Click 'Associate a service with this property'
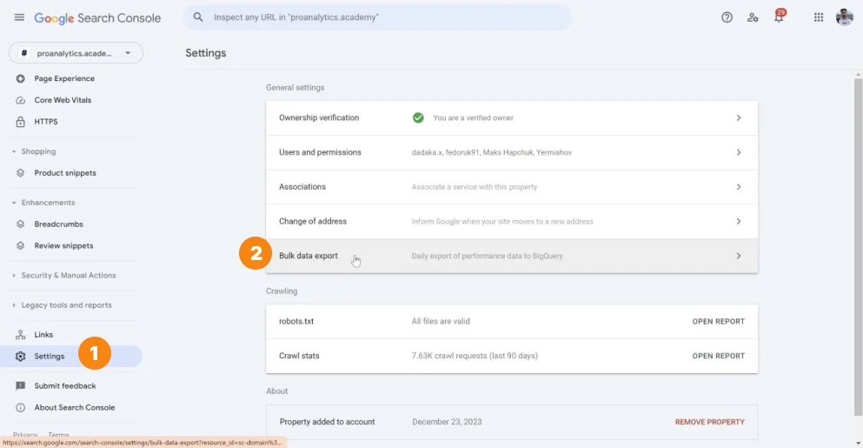This screenshot has height=448, width=863. (475, 187)
